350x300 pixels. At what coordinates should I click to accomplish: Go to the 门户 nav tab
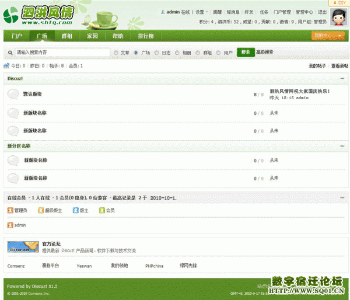coord(17,36)
